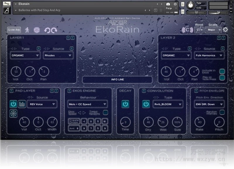Image resolution: width=234 pixels, height=169 pixels.
Task: Open the Rhodes source dropdown in Layer 1
Action: [x=58, y=55]
